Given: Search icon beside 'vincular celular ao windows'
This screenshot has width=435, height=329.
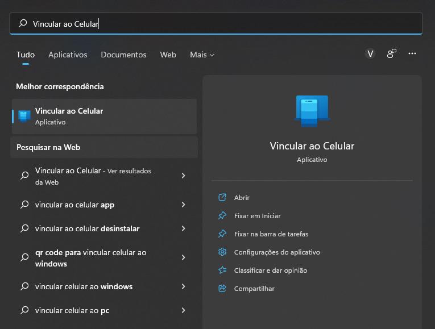Looking at the screenshot, I should tap(24, 286).
